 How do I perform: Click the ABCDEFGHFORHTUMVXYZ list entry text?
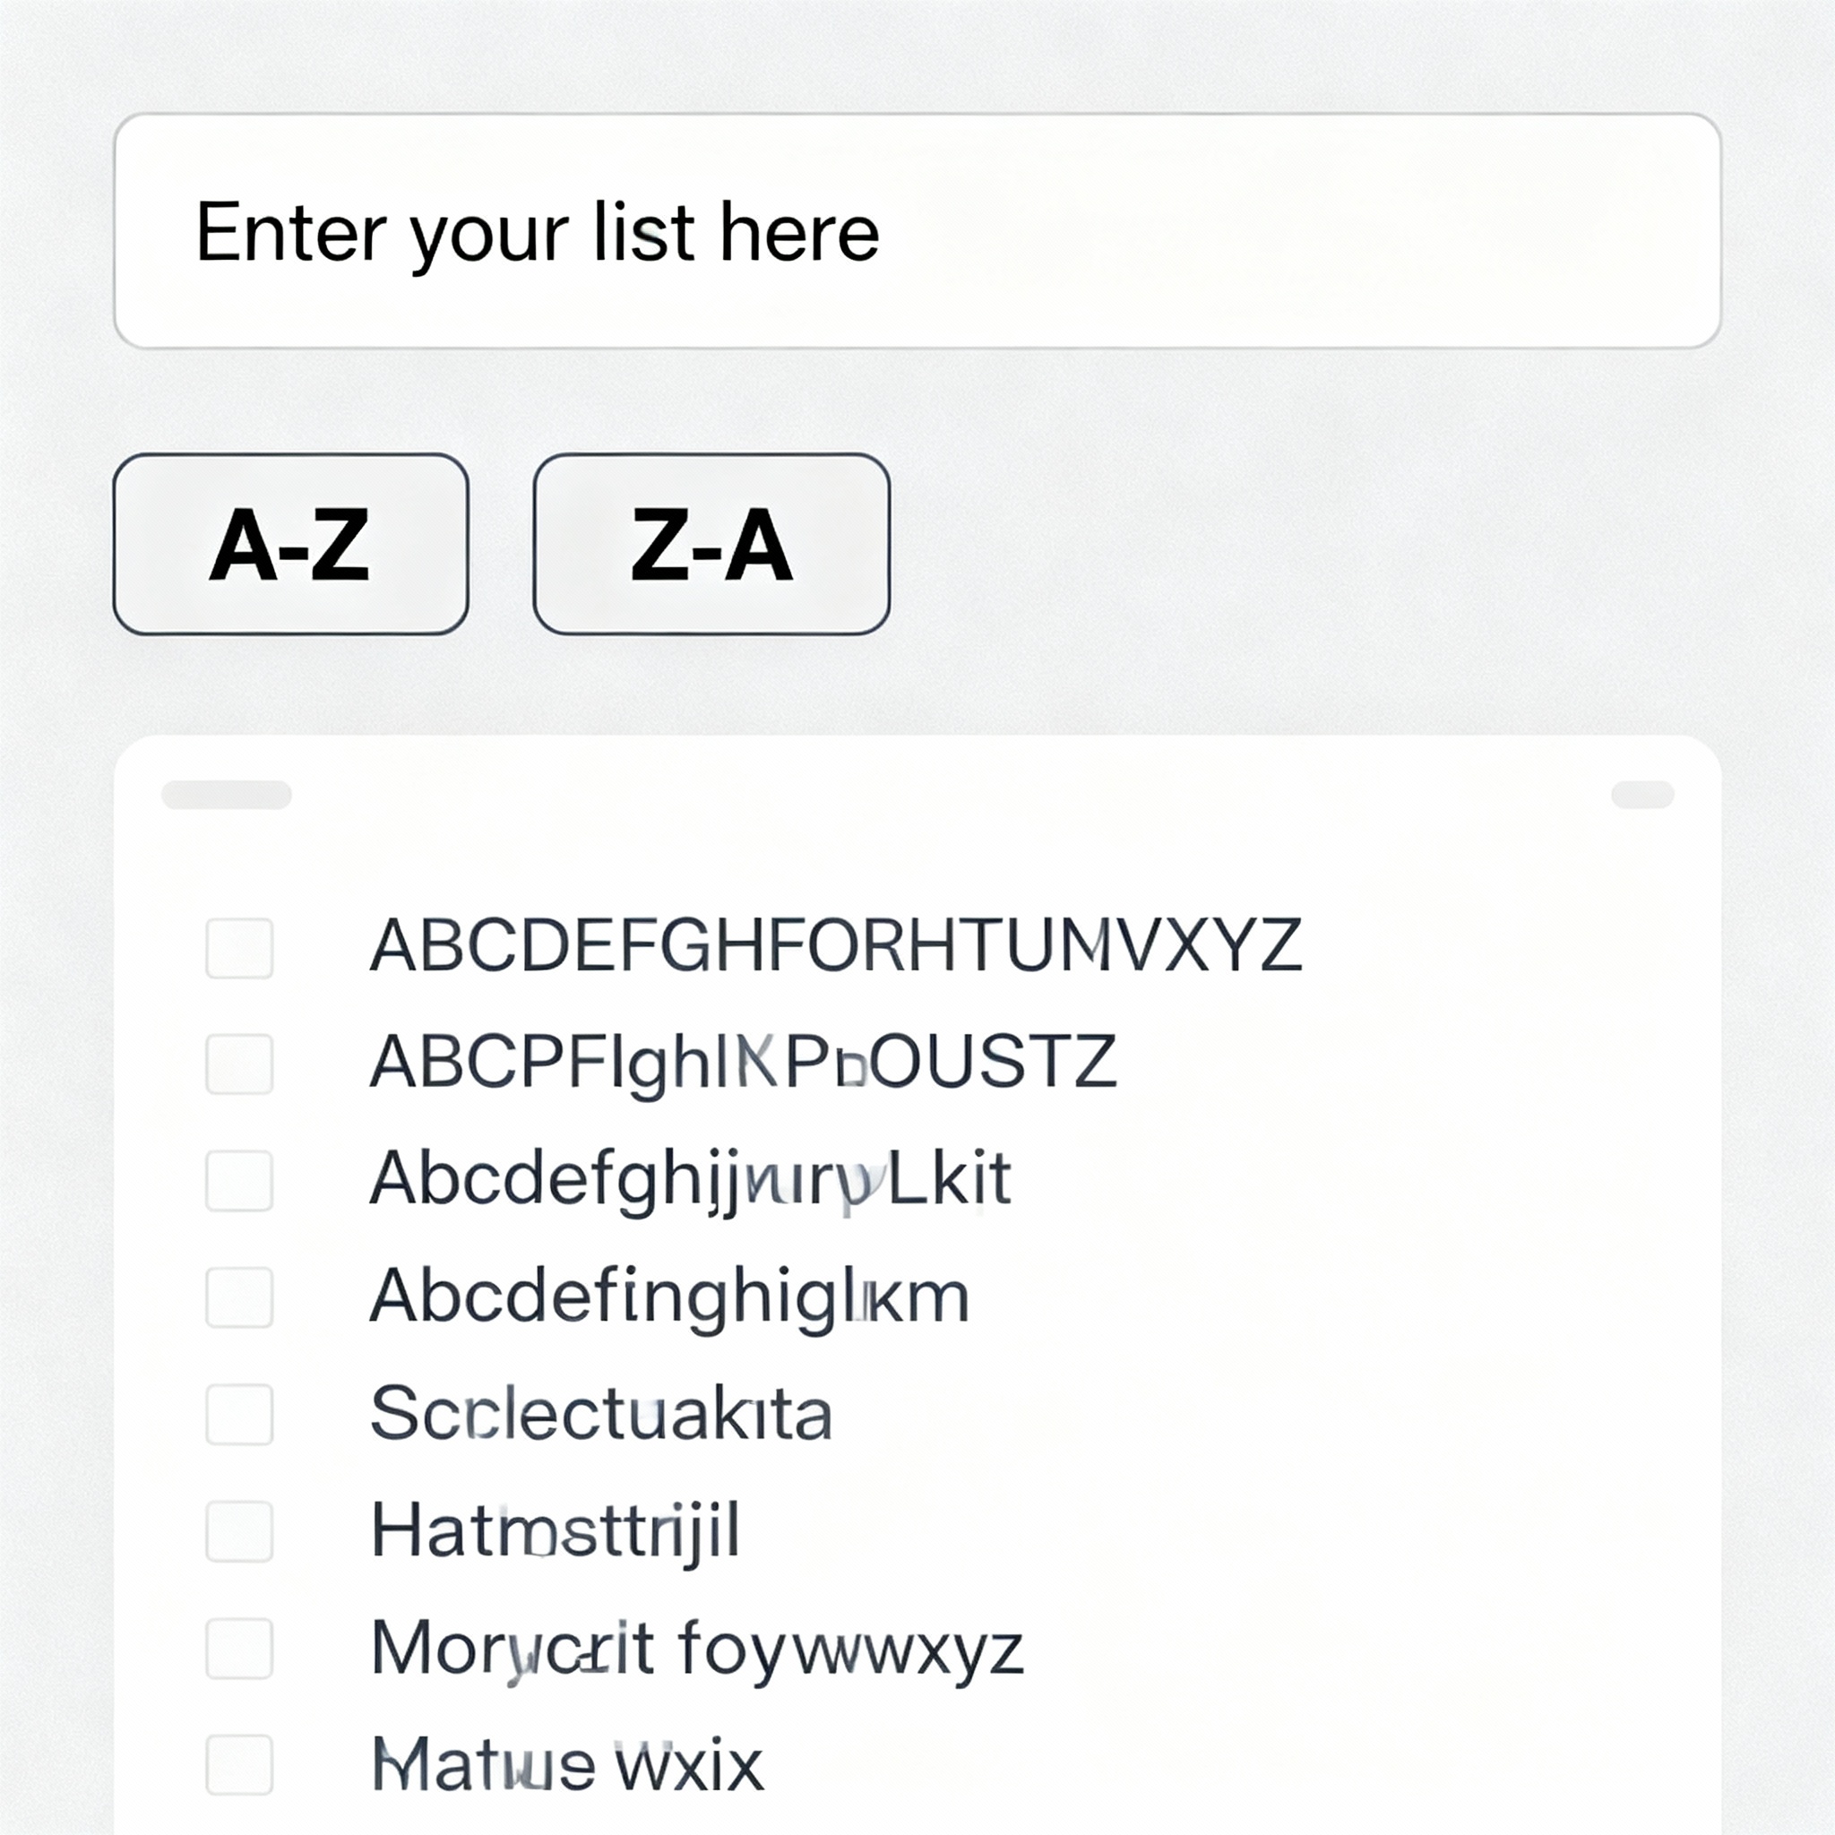point(835,946)
